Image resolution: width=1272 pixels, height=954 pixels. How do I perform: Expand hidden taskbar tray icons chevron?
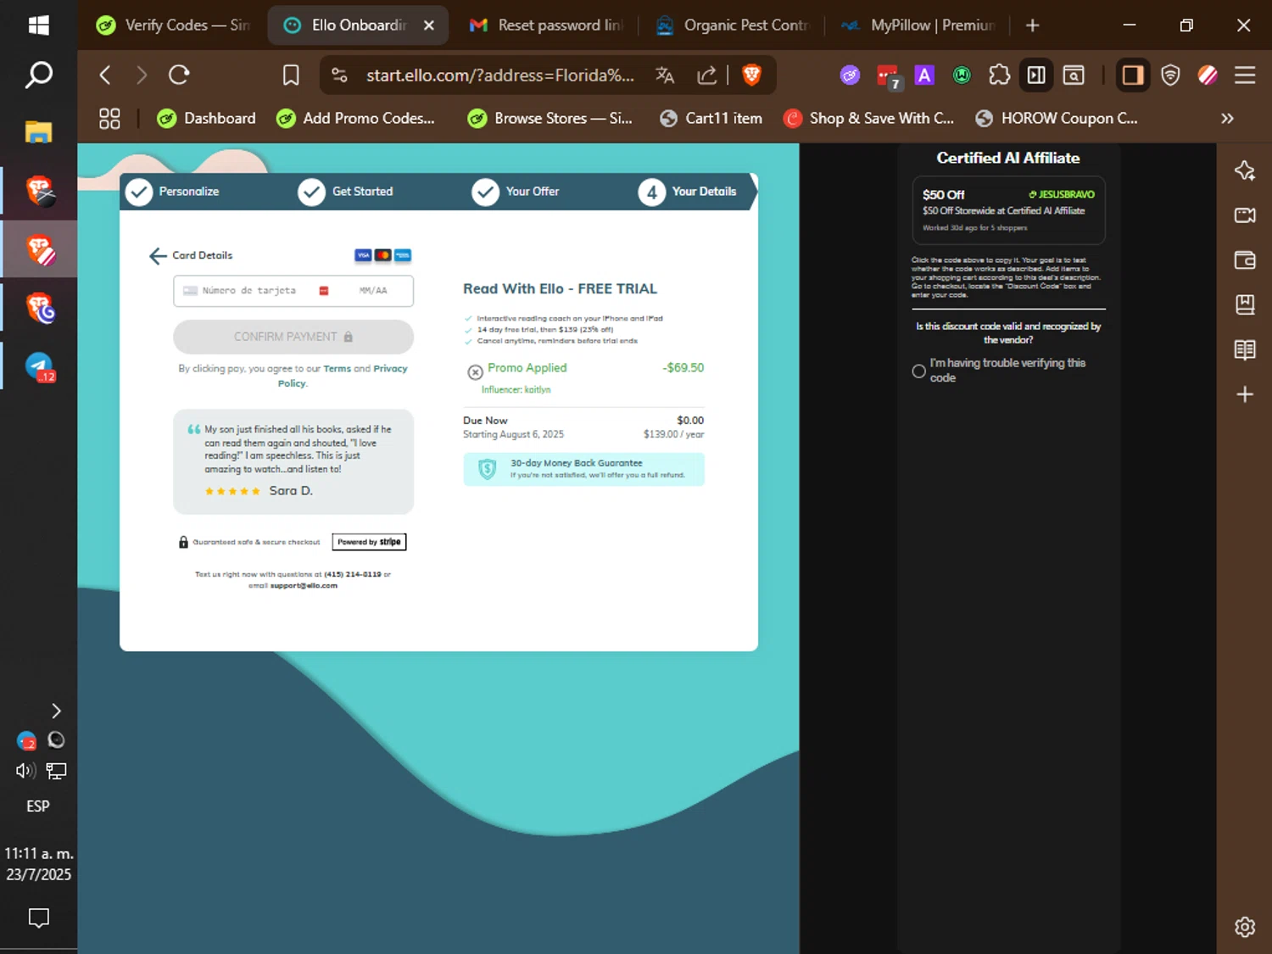coord(56,711)
